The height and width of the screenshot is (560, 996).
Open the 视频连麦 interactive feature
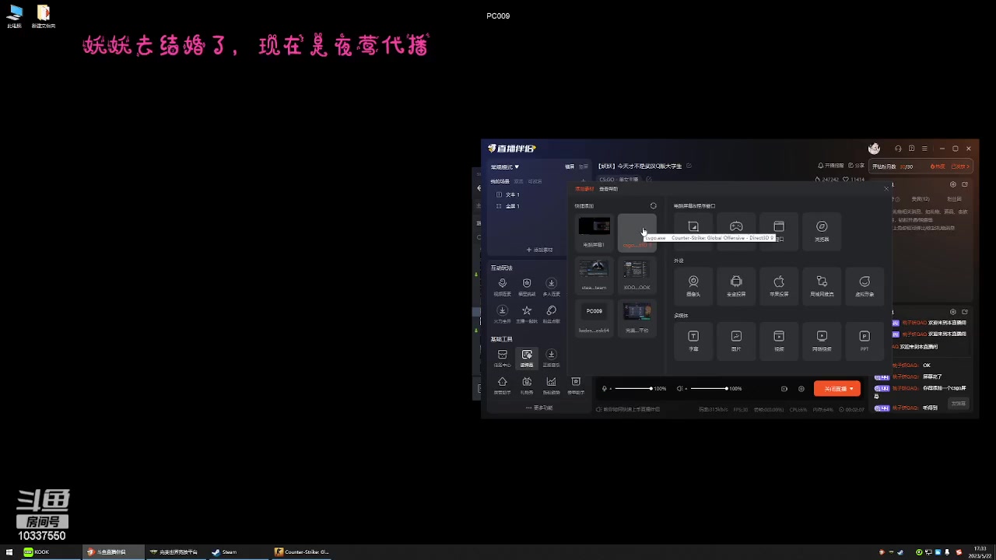502,287
